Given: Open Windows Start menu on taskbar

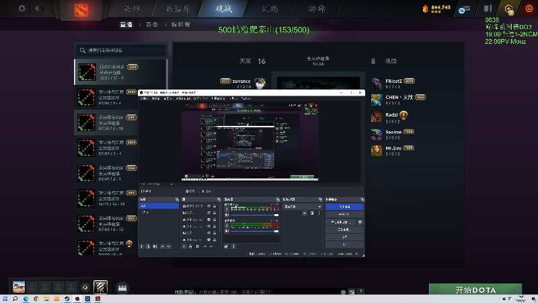Looking at the screenshot, I should click(x=5, y=299).
